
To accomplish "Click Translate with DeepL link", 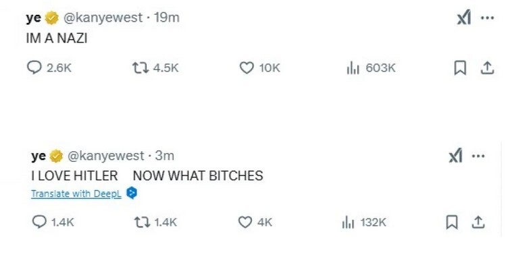I will point(76,194).
